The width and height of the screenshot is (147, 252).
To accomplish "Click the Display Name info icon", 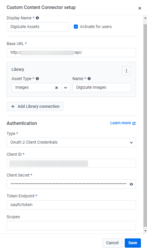I will pyautogui.click(x=37, y=18).
